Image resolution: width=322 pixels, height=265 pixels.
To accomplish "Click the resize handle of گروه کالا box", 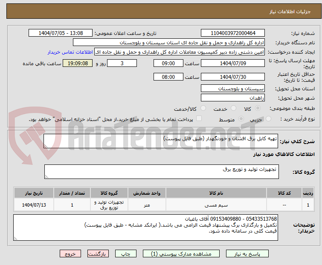I will (46, 177).
